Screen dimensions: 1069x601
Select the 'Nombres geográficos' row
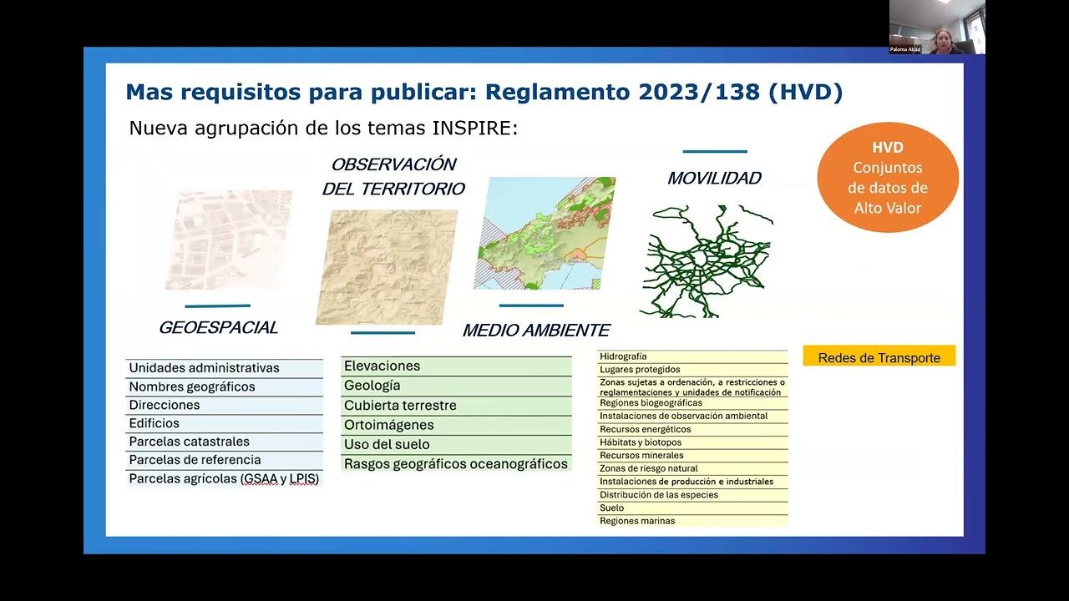point(224,386)
